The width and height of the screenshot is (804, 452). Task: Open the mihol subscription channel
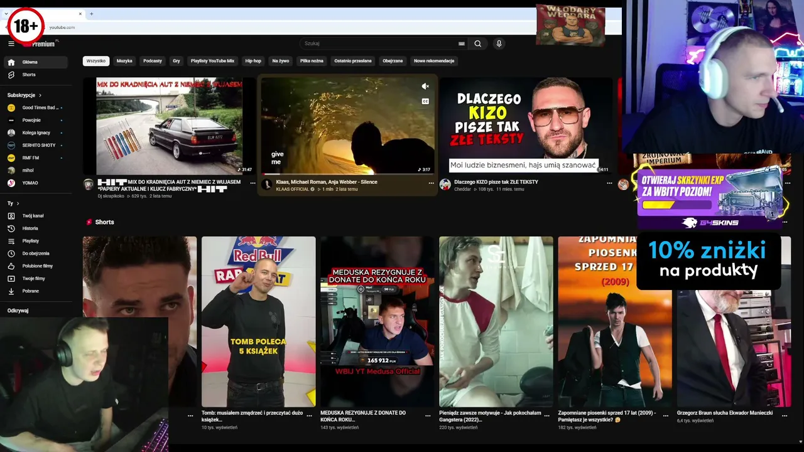point(36,171)
